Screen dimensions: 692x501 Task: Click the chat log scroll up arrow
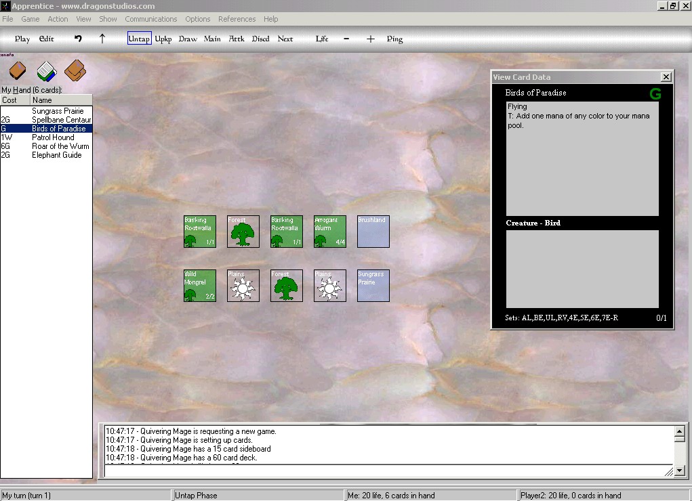[680, 431]
